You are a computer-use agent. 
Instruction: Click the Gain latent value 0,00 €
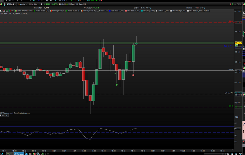click(47, 8)
